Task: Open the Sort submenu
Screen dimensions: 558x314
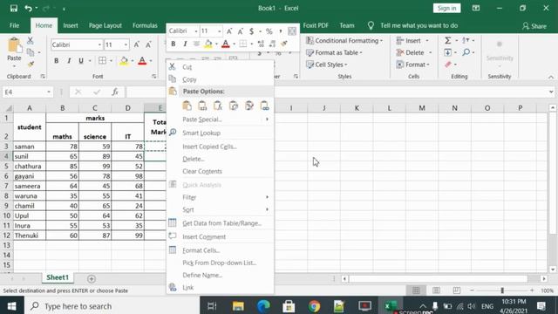Action: 220,209
